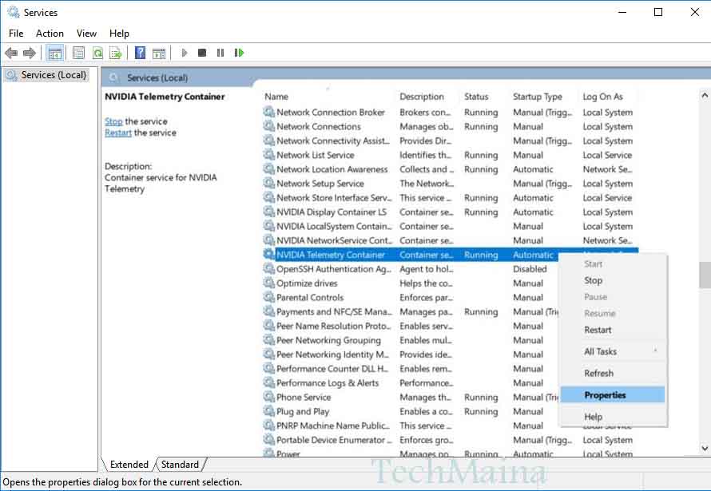Switch to the Standard tab
This screenshot has width=711, height=491.
pyautogui.click(x=180, y=464)
